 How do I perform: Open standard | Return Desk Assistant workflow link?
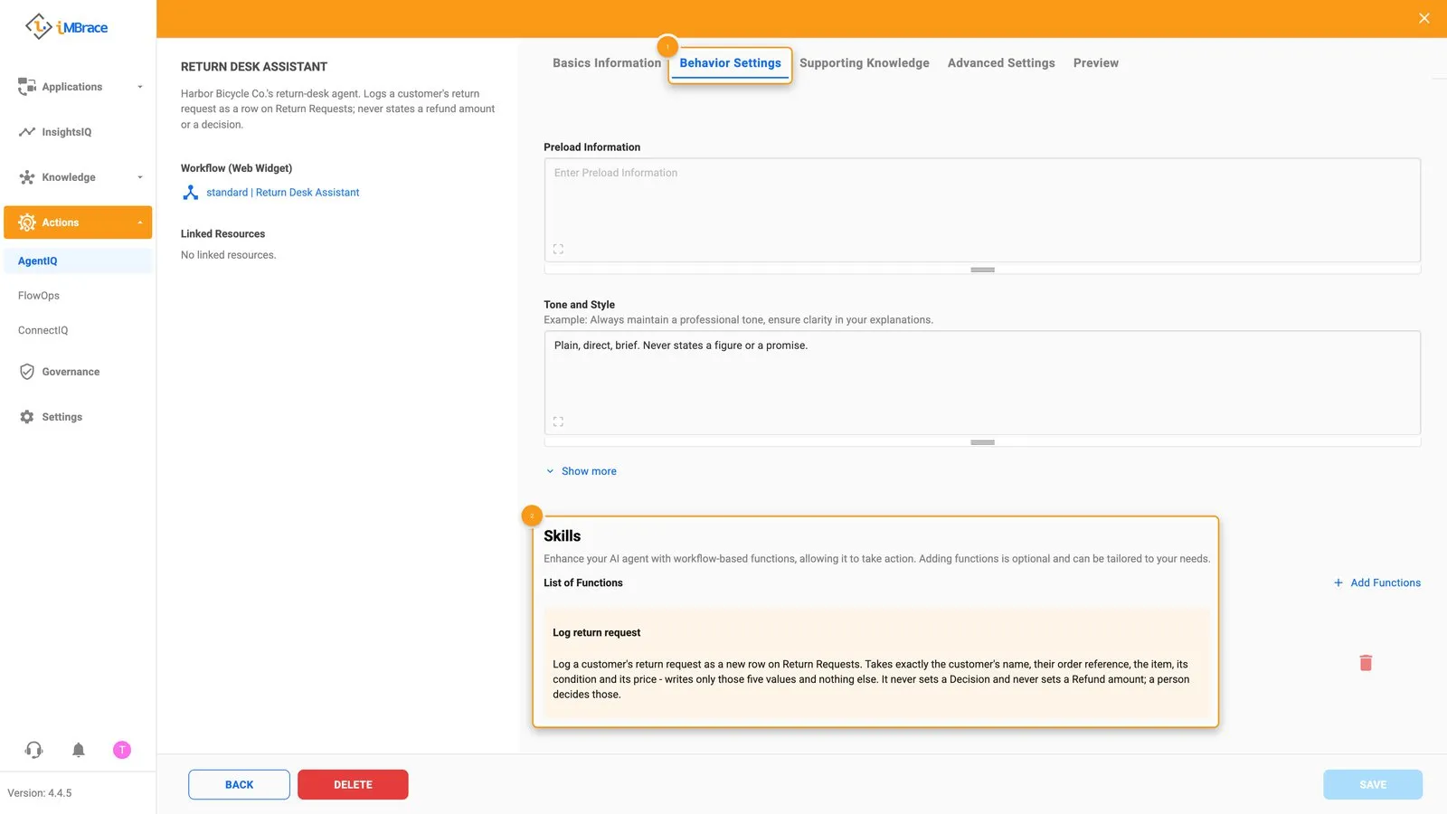282,193
